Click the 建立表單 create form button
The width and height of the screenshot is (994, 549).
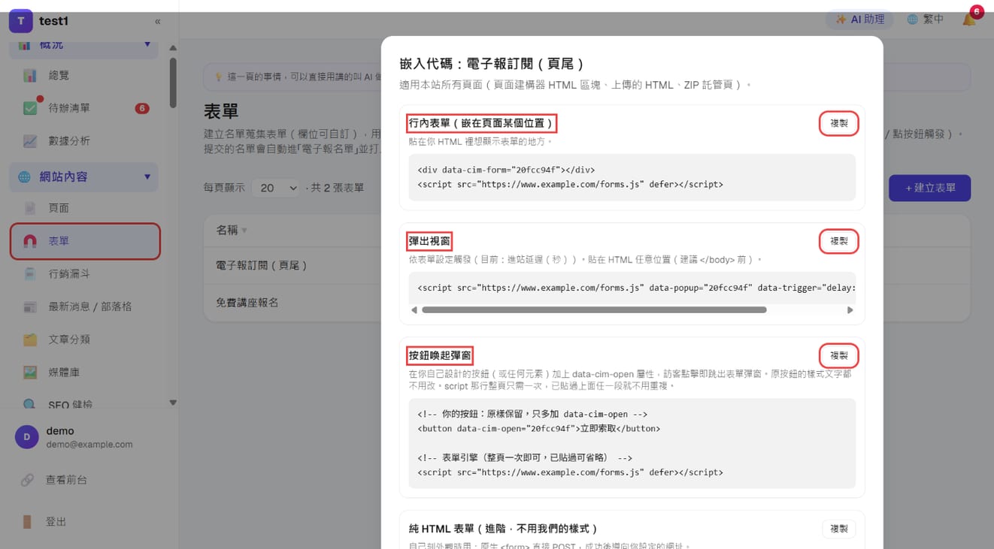click(x=929, y=188)
